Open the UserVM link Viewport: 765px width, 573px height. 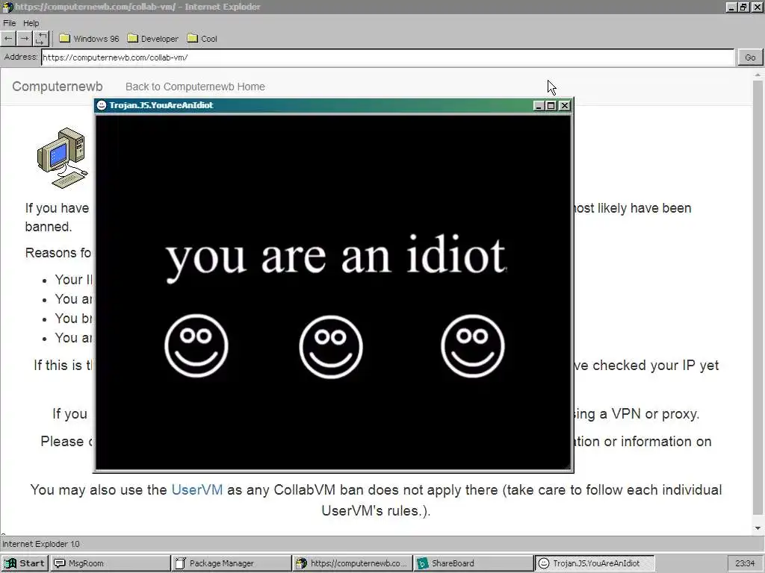click(x=197, y=489)
